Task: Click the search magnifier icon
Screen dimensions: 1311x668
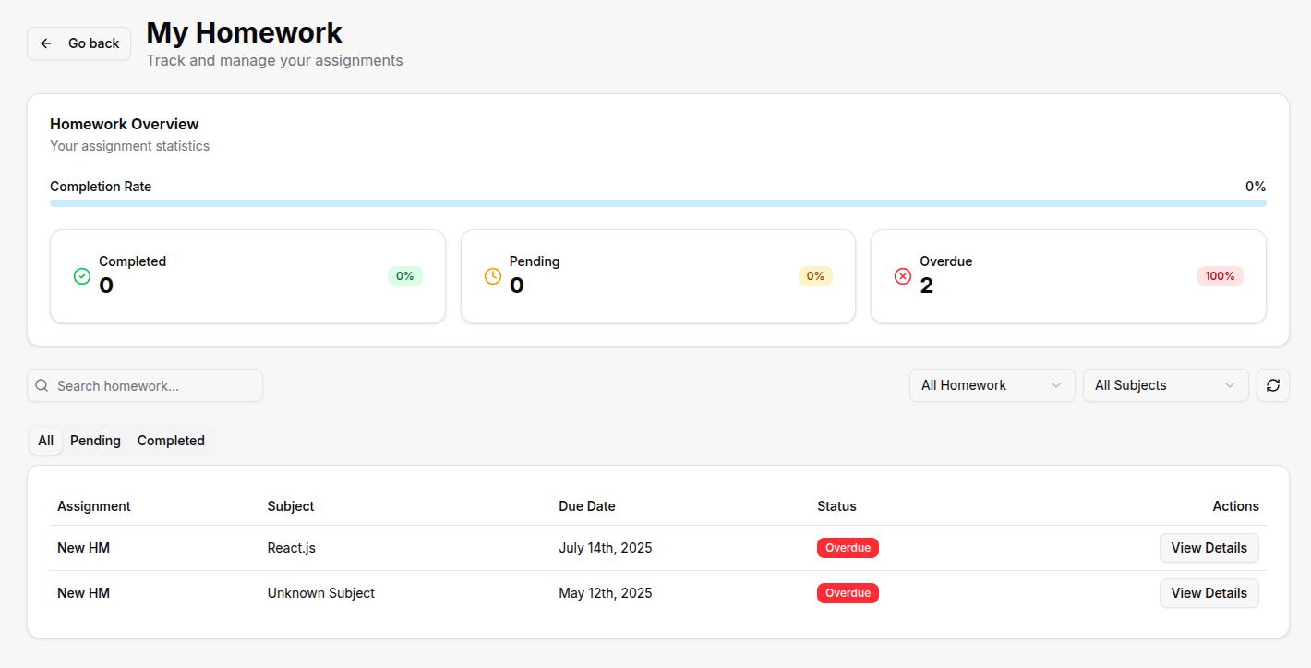Action: click(x=42, y=385)
